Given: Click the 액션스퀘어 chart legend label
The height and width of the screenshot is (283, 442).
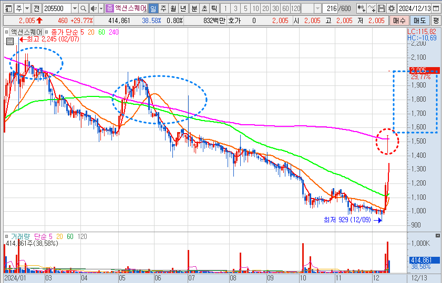Looking at the screenshot, I should click(x=27, y=32).
